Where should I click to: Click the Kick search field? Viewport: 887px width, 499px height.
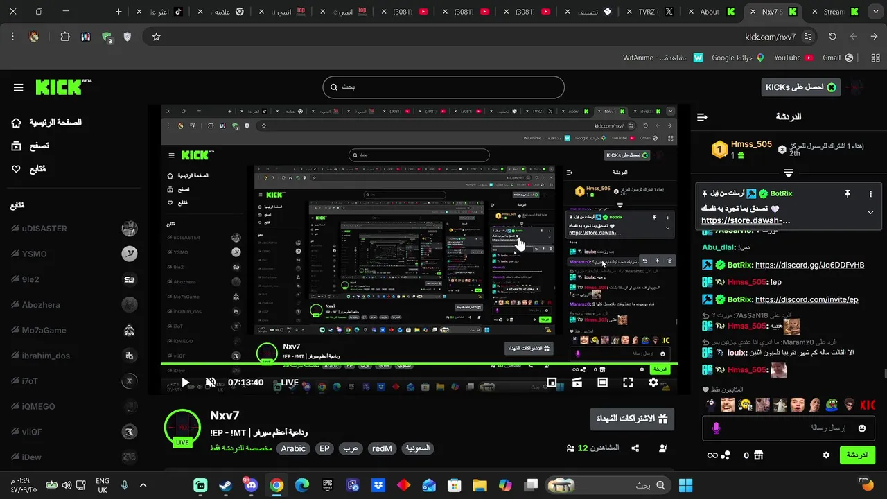point(443,87)
